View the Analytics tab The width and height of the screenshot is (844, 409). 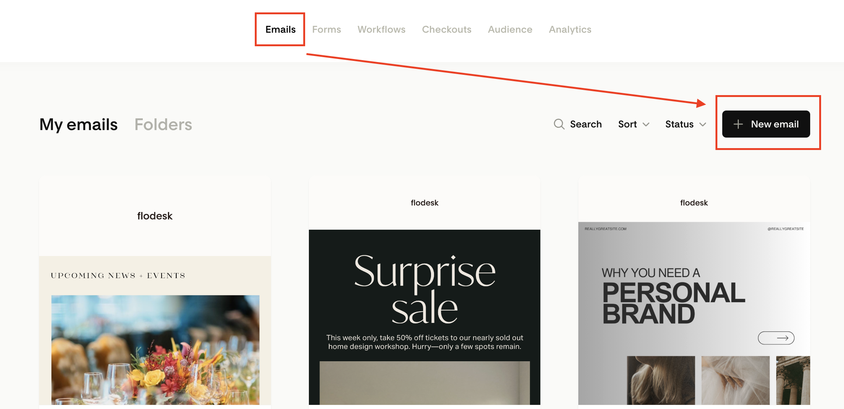(570, 29)
